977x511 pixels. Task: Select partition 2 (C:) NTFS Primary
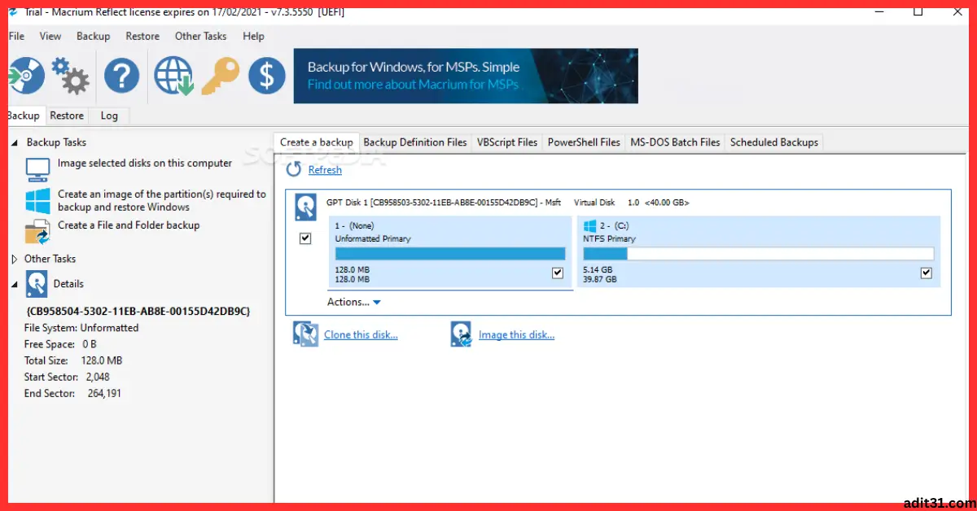coord(759,251)
